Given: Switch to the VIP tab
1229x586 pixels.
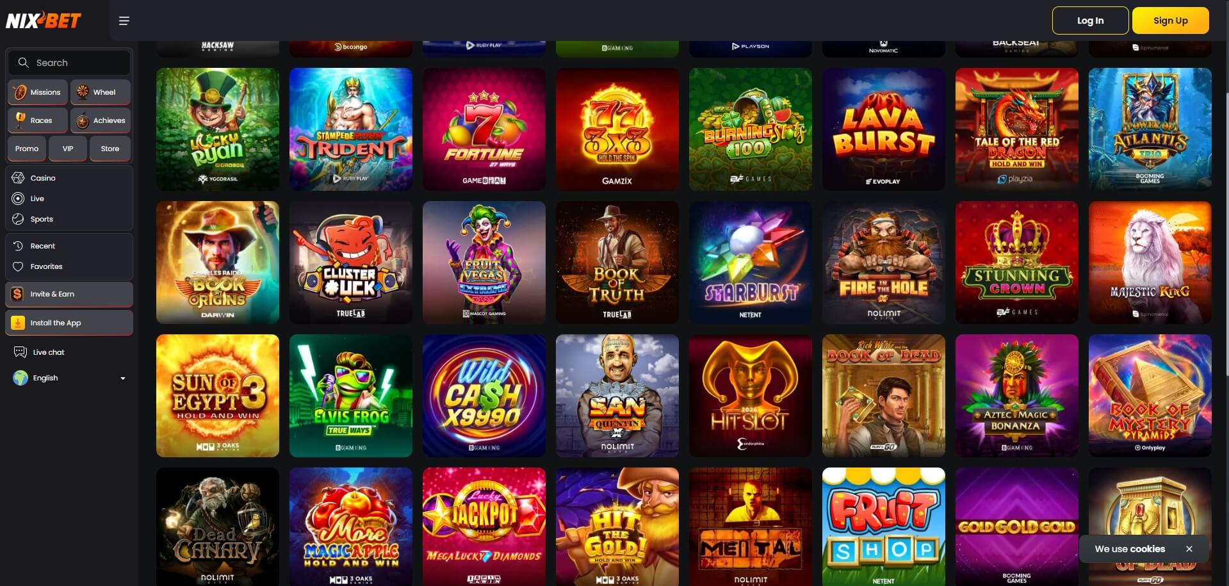Looking at the screenshot, I should coord(68,149).
